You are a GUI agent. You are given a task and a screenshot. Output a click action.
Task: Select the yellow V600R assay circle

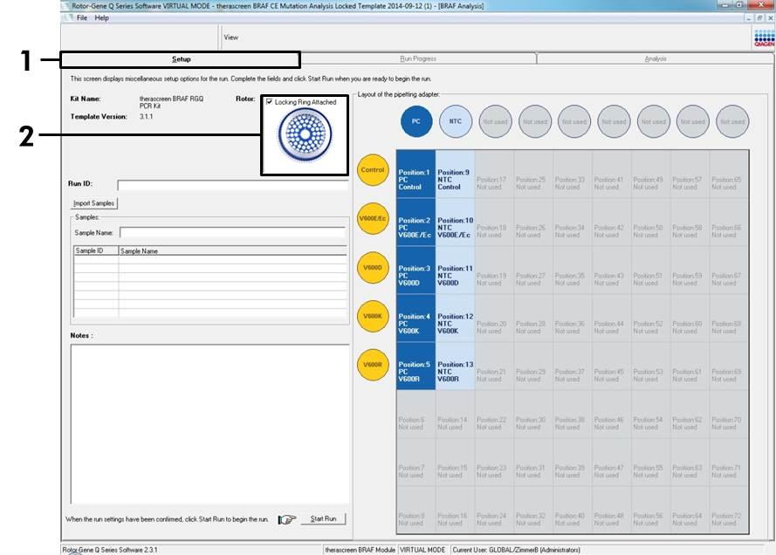click(373, 365)
